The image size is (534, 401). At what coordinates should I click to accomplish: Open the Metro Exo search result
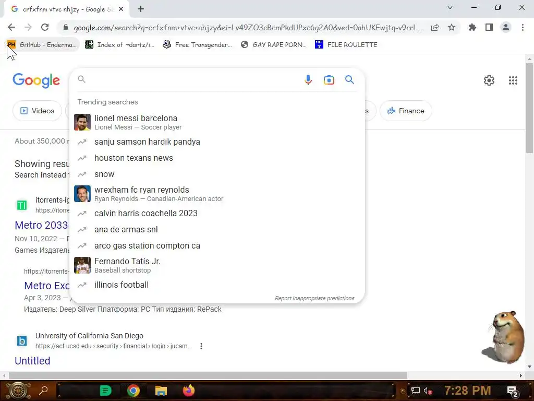pyautogui.click(x=46, y=286)
